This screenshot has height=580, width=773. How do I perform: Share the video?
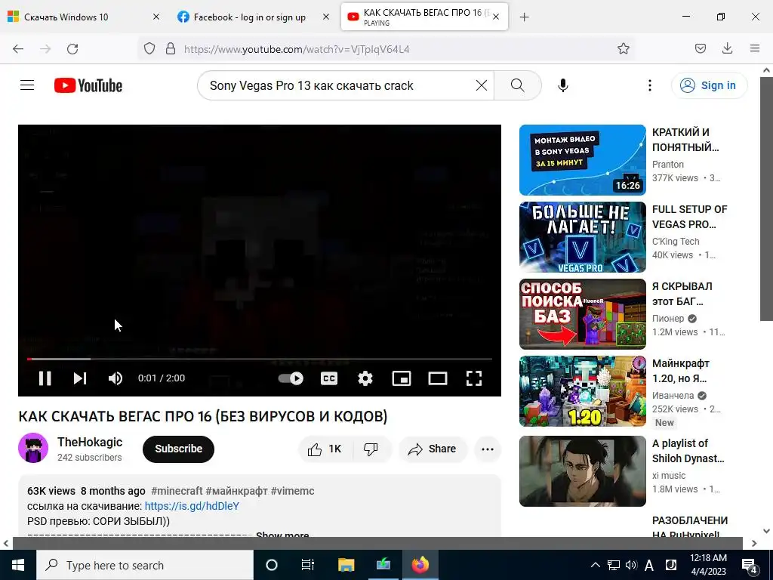click(433, 449)
